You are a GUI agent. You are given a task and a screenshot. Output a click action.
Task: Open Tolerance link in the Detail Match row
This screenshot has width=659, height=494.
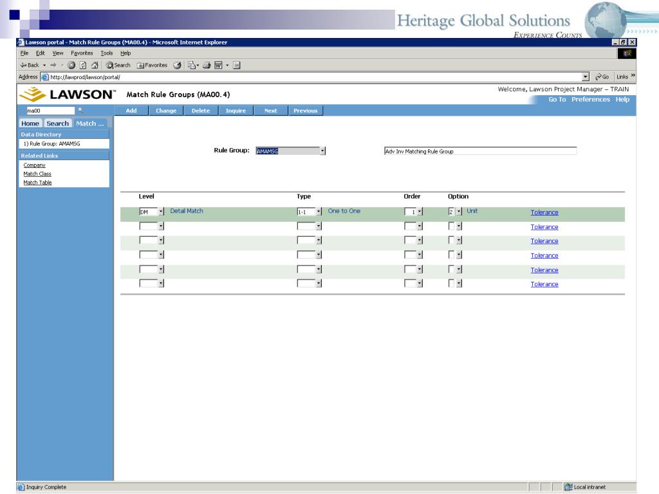[544, 212]
